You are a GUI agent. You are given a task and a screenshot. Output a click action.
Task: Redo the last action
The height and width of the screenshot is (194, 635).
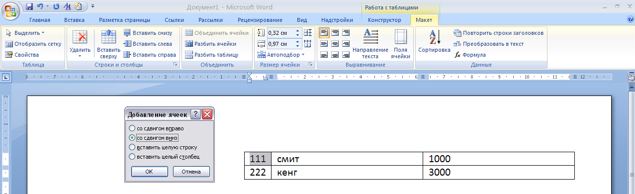coord(56,6)
